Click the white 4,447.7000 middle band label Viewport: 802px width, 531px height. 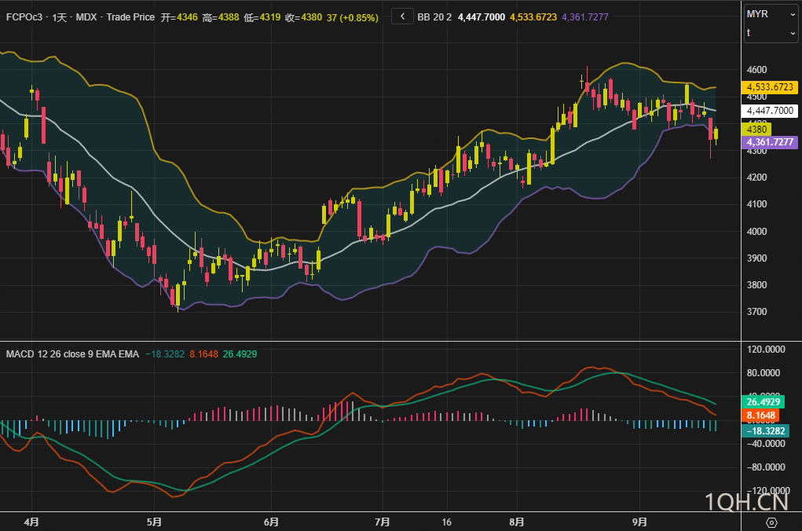click(771, 112)
